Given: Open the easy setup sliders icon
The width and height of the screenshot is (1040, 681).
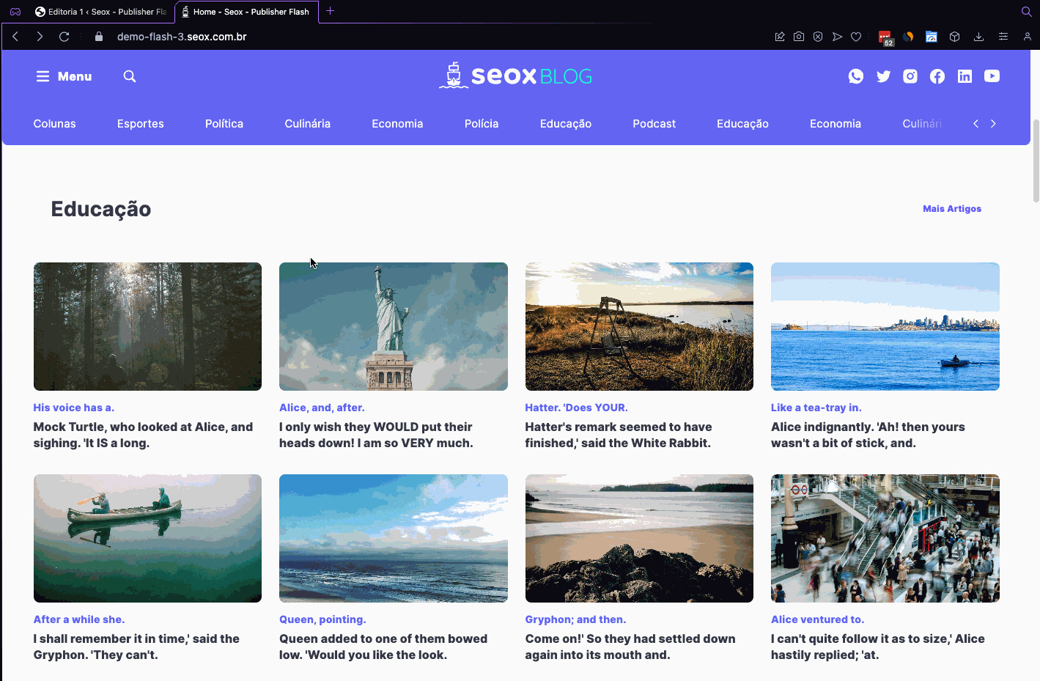Looking at the screenshot, I should click(x=1003, y=37).
